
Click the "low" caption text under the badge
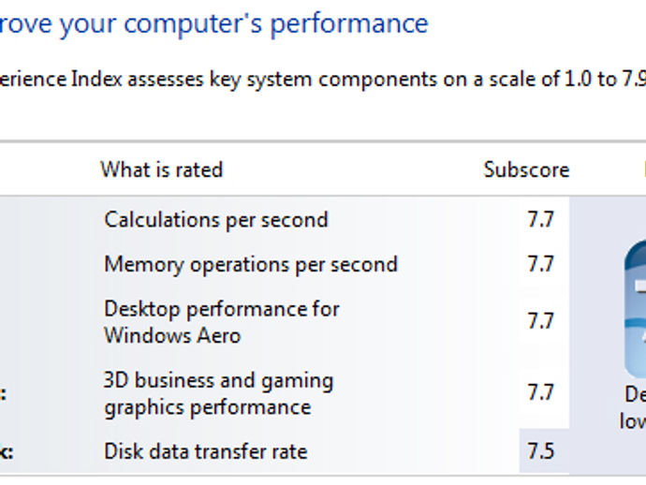[632, 421]
